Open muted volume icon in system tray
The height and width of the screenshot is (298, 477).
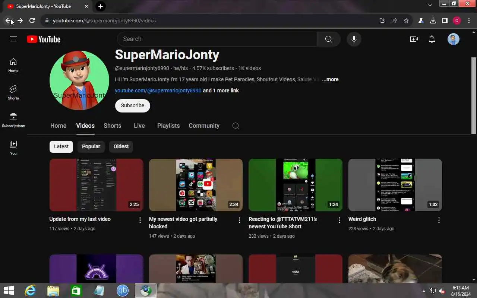click(x=442, y=291)
